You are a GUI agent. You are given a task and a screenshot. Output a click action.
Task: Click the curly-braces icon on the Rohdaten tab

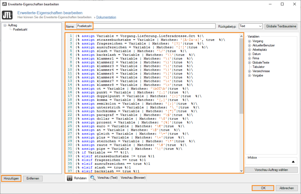pos(70,178)
